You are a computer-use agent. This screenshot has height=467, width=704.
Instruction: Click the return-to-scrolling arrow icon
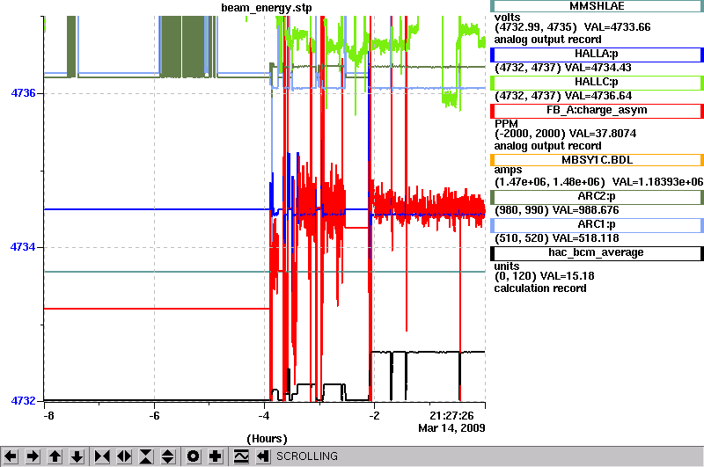coord(263,456)
